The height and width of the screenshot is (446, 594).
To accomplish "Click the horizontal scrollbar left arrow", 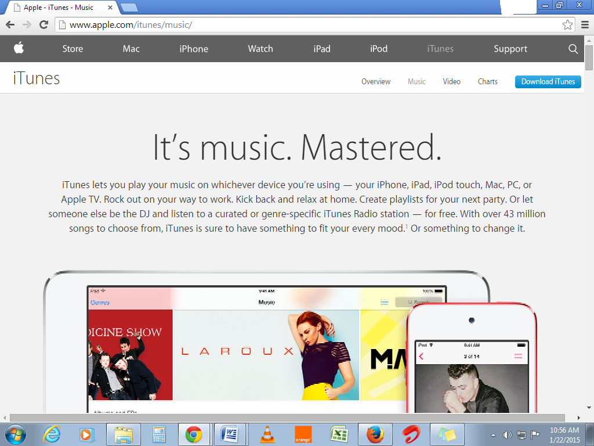I will [5, 418].
